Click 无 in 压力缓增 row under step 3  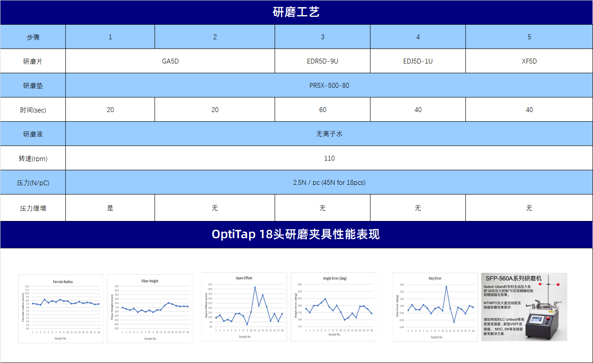coord(323,208)
